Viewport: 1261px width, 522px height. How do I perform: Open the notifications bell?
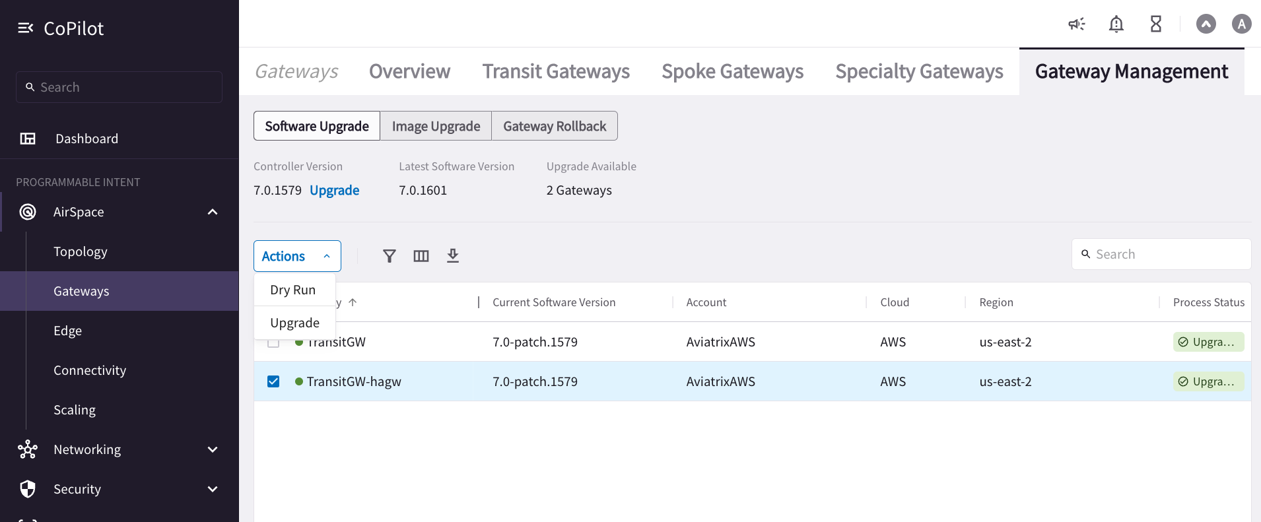pyautogui.click(x=1116, y=24)
